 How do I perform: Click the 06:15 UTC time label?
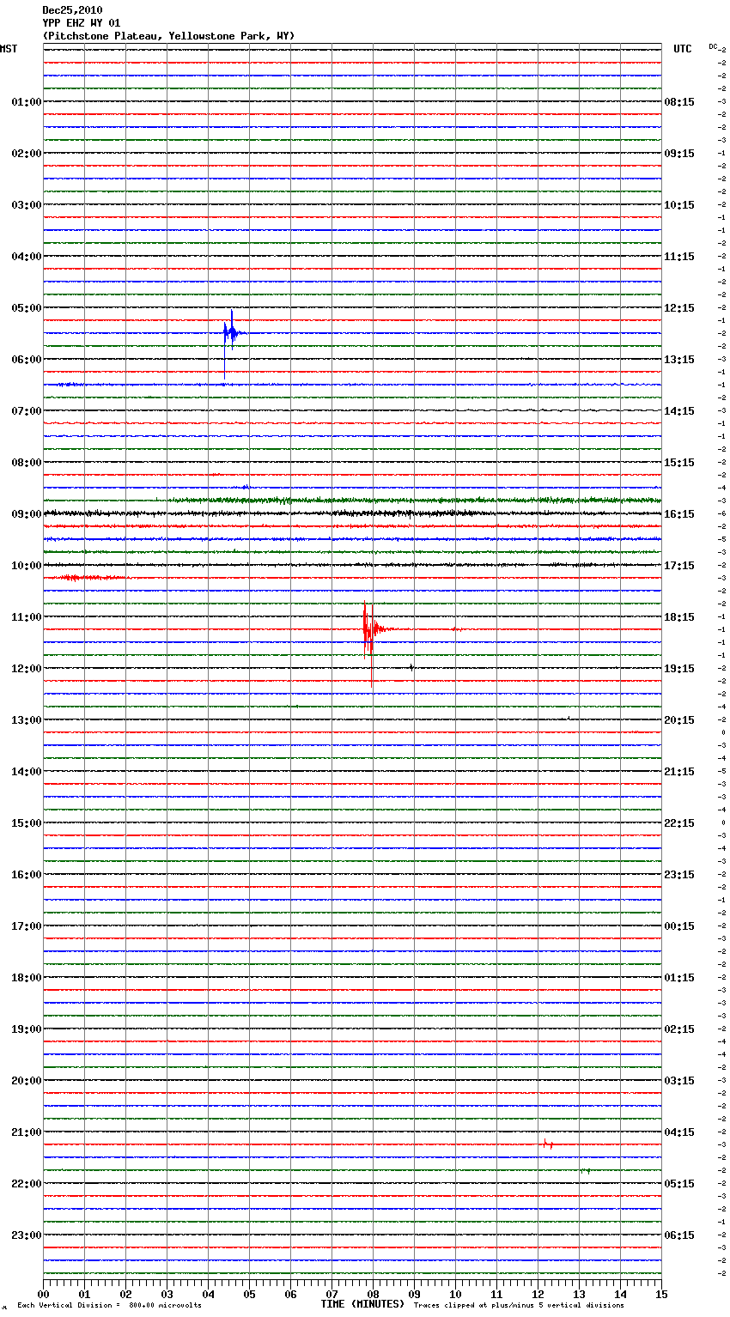coord(679,1235)
